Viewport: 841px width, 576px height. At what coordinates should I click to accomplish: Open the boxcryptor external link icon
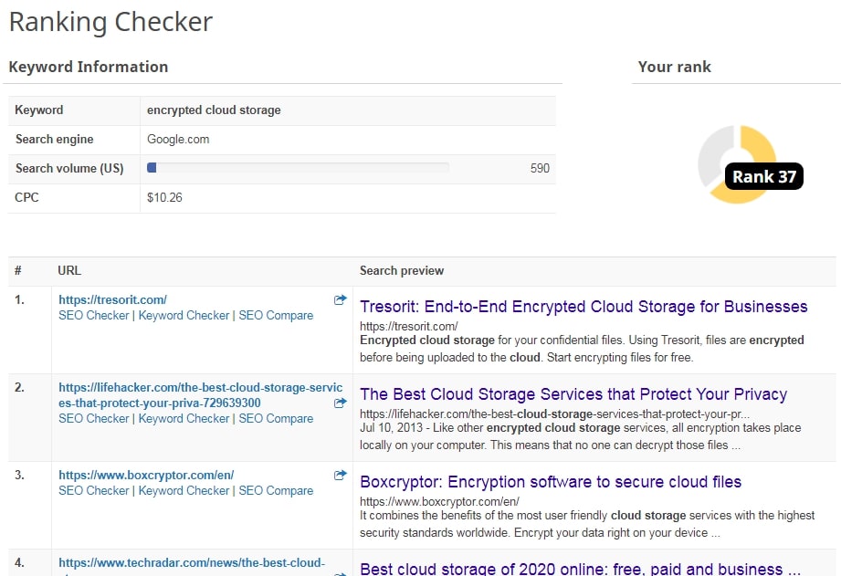click(x=340, y=476)
